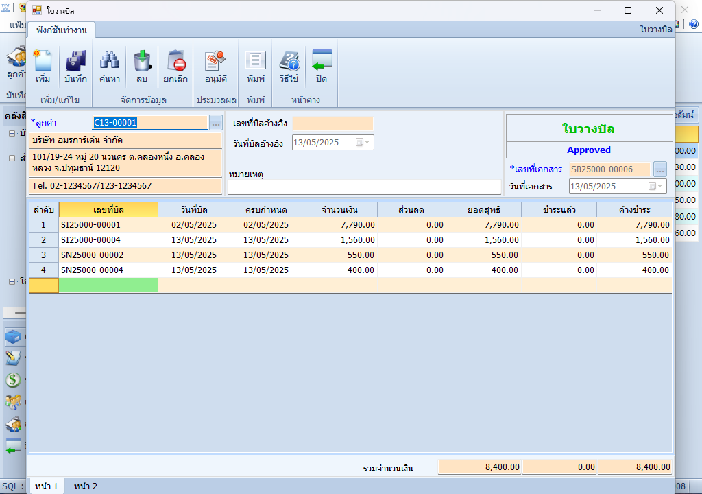
Task: Click the อนุมัติ (Approve) stamp icon
Action: click(216, 67)
